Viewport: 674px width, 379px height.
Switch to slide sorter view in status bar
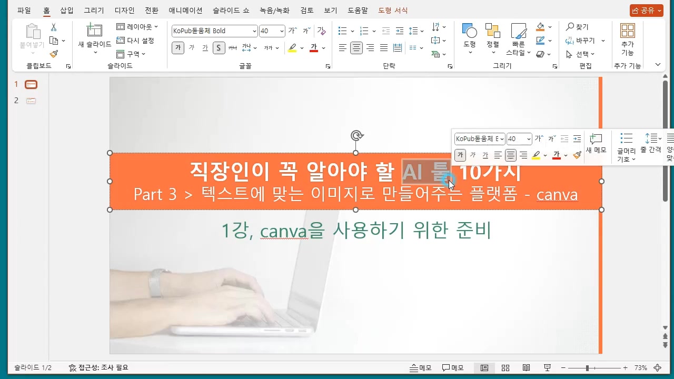coord(505,368)
